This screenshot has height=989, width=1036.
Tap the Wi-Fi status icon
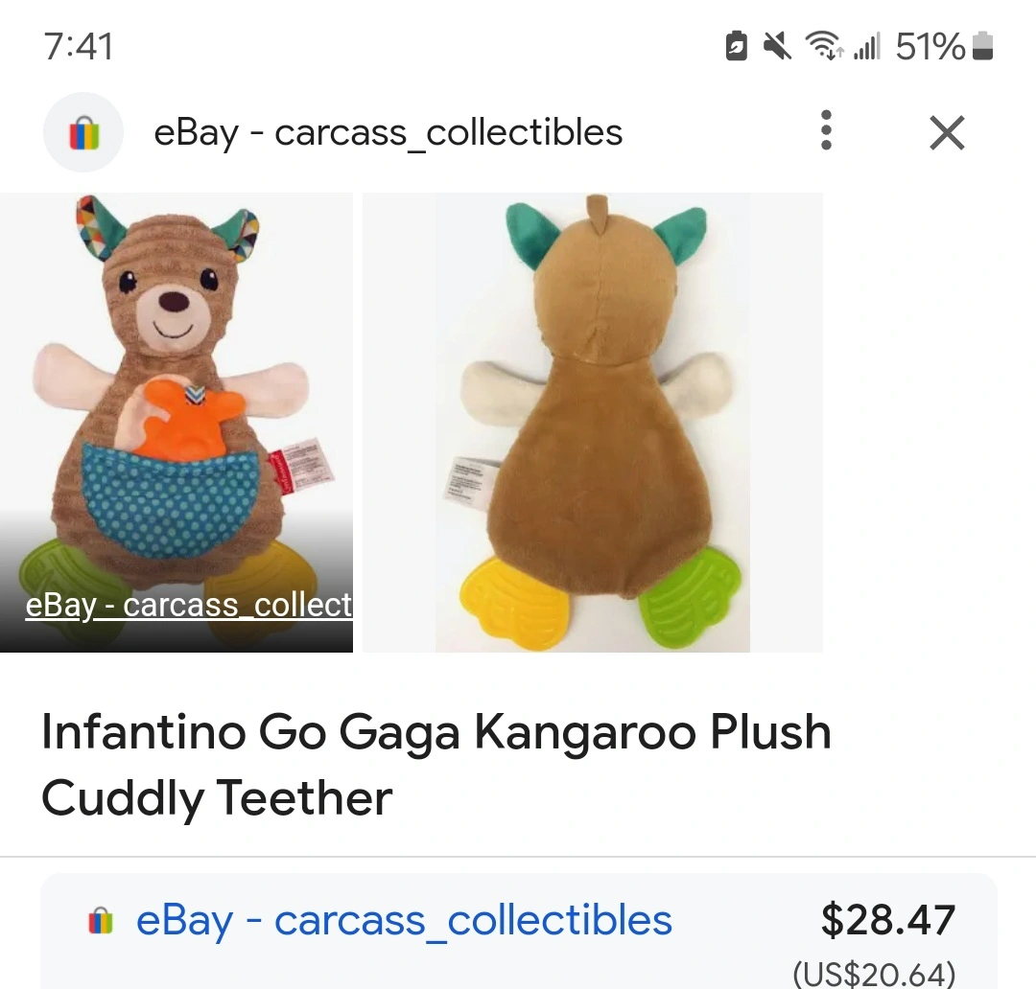823,45
